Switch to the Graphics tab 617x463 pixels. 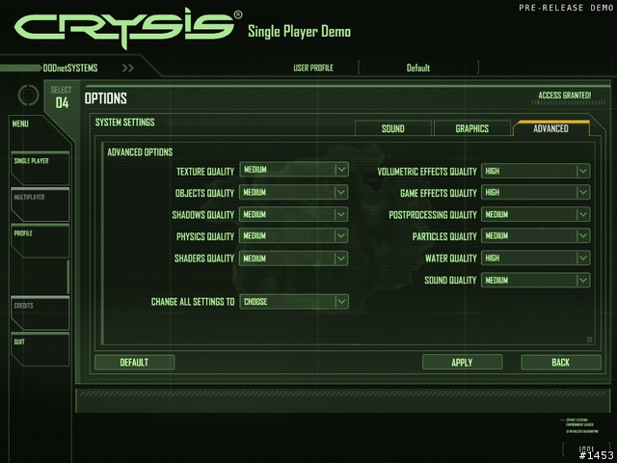[x=471, y=128]
